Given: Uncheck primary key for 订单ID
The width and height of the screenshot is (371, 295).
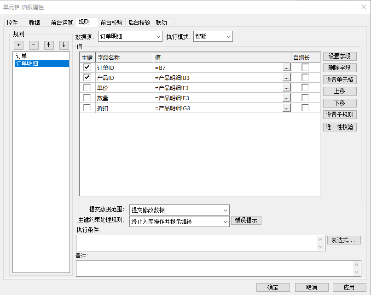Looking at the screenshot, I should click(x=87, y=68).
